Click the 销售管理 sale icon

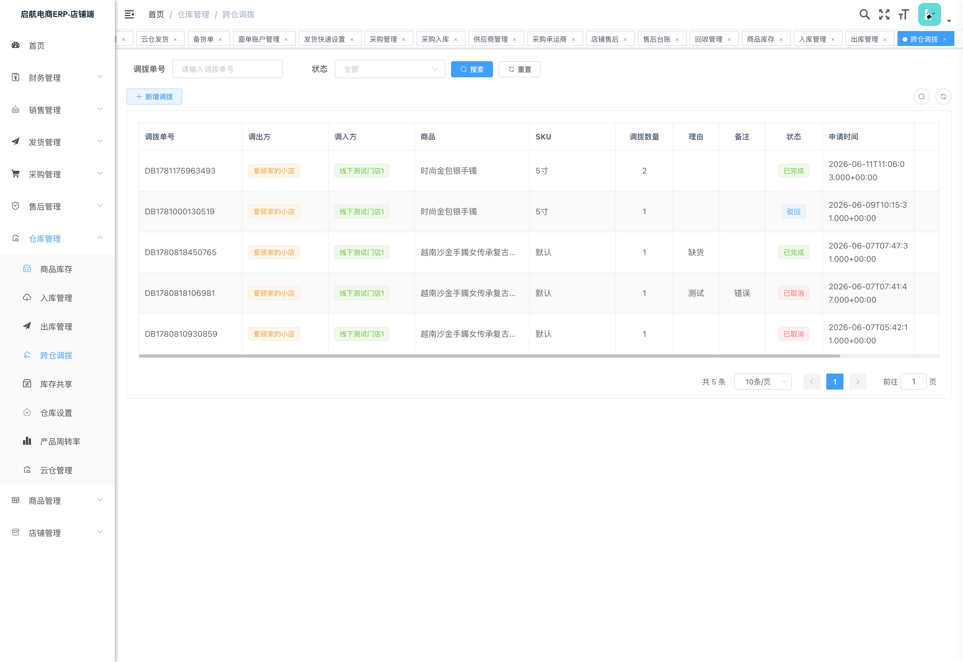click(16, 109)
